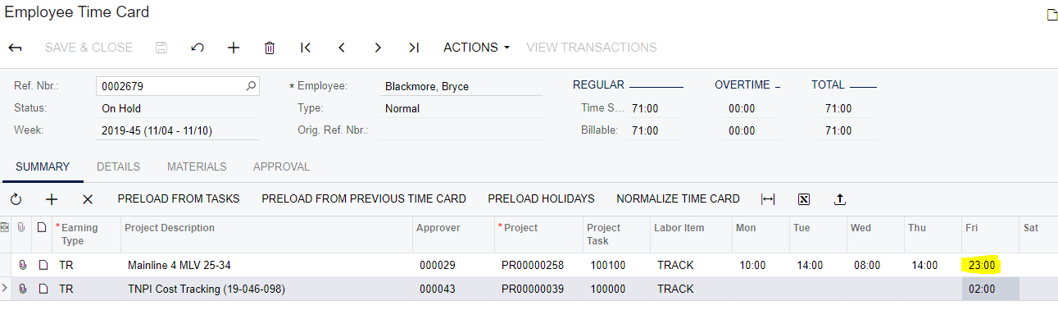Delete the selected summary row

[x=88, y=199]
